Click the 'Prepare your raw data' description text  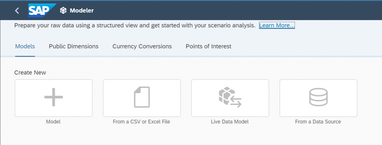click(x=135, y=25)
